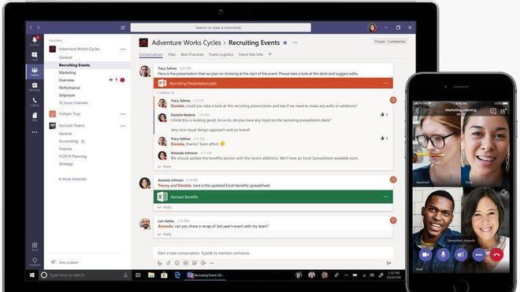Toggle speaker button on phone call
The width and height of the screenshot is (520, 292).
461,254
